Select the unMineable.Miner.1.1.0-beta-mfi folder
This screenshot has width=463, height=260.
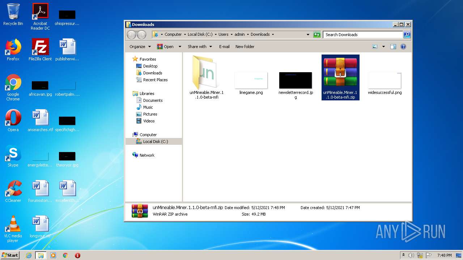(x=207, y=77)
